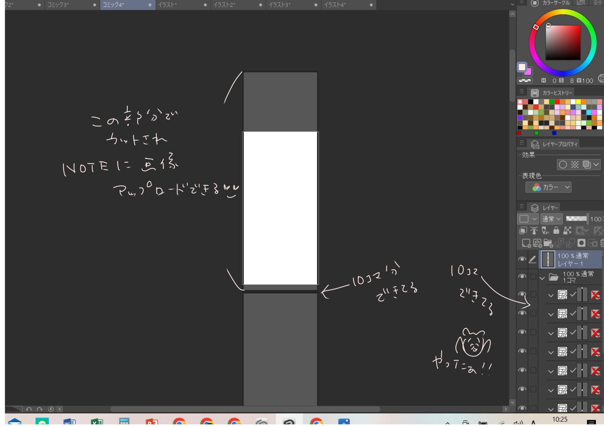Click the mask enable icon in Layer panel
Screen dimensions: 604x427
pos(582,230)
